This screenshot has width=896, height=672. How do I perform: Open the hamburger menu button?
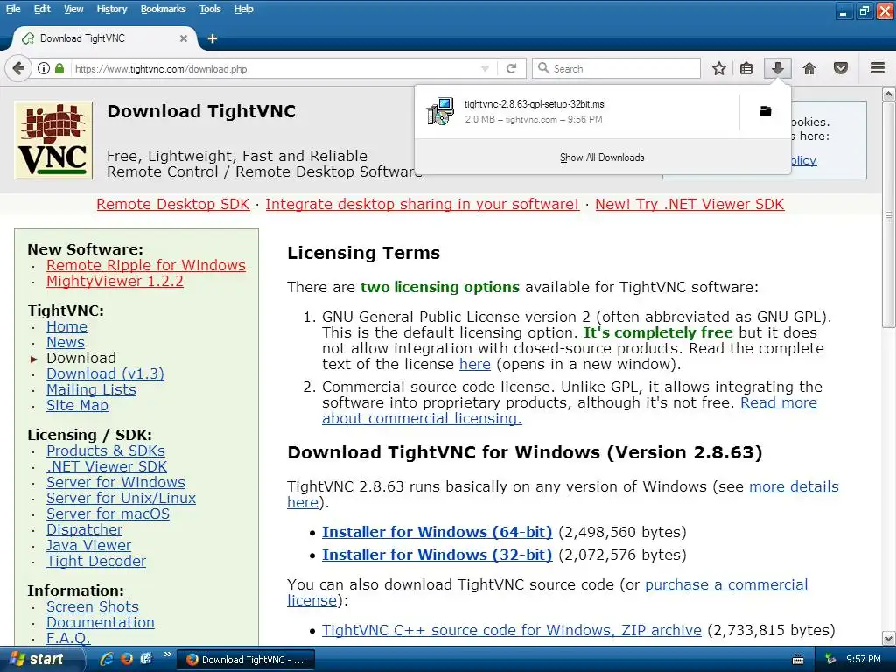coord(878,68)
